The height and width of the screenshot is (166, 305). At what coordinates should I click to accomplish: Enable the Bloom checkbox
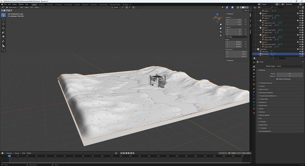pos(260,86)
